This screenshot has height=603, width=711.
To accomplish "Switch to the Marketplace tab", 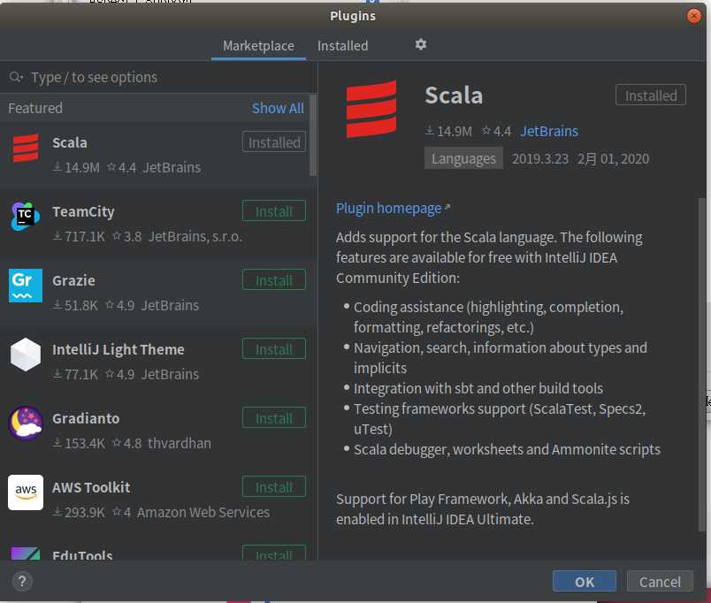I will 258,46.
